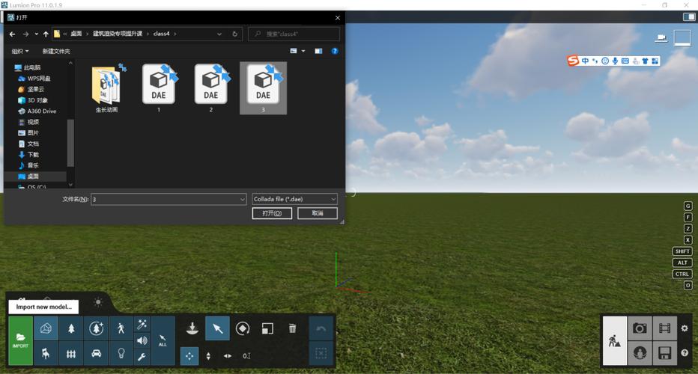Toggle the Select arrow tool
This screenshot has width=698, height=374.
pos(217,328)
